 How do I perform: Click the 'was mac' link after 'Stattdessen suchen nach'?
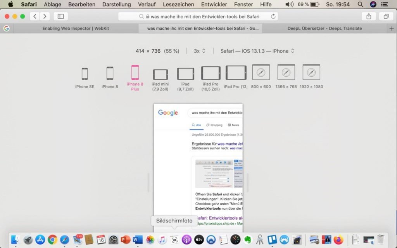[236, 148]
